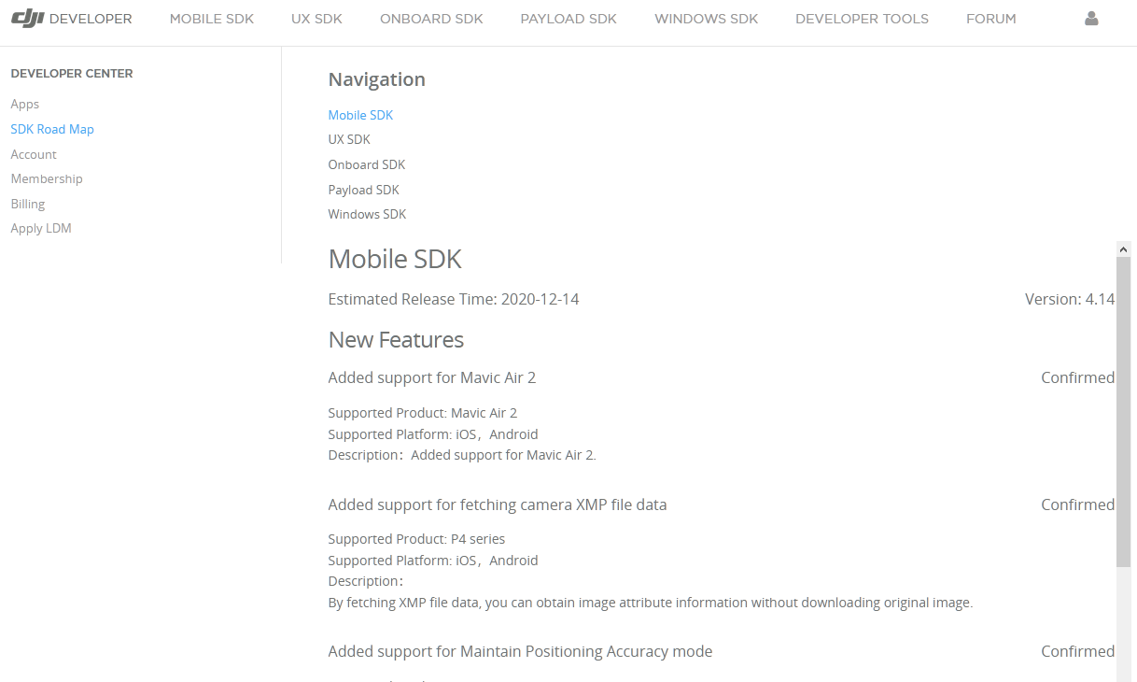Select SDK Road Map in the sidebar
Image resolution: width=1137 pixels, height=682 pixels.
[x=52, y=129]
